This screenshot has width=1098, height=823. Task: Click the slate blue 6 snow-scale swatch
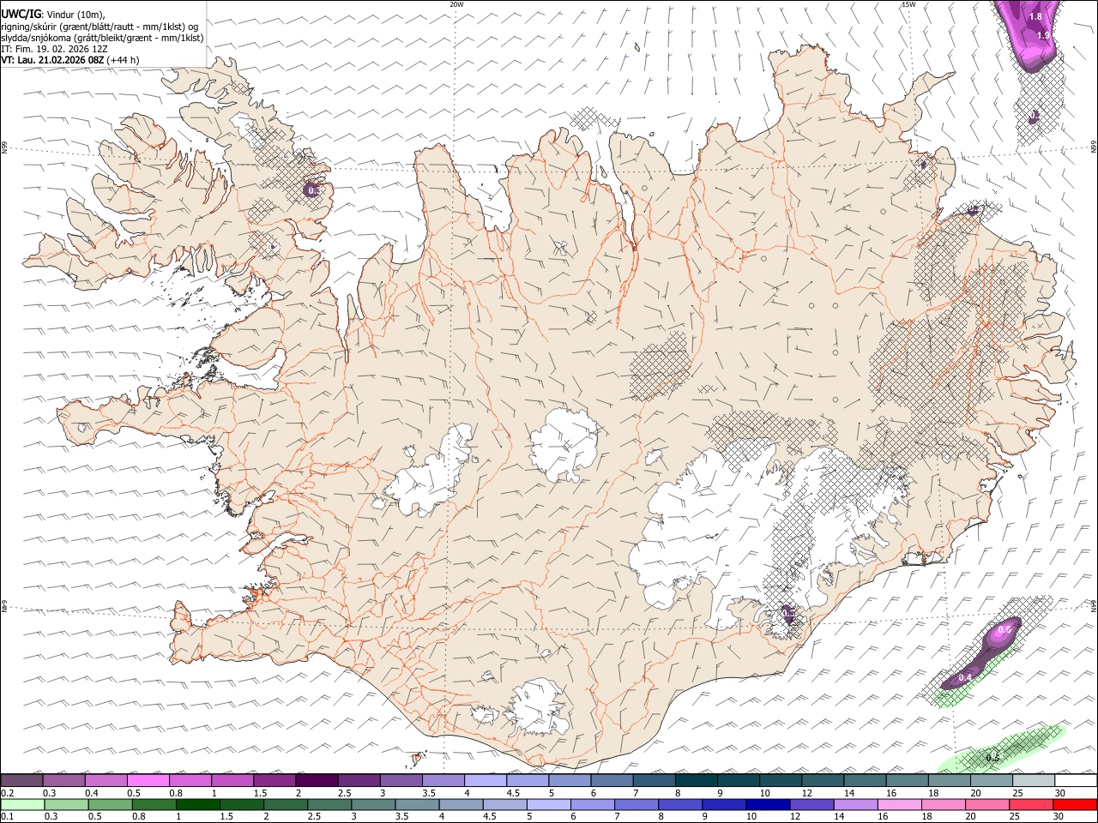coord(612,781)
